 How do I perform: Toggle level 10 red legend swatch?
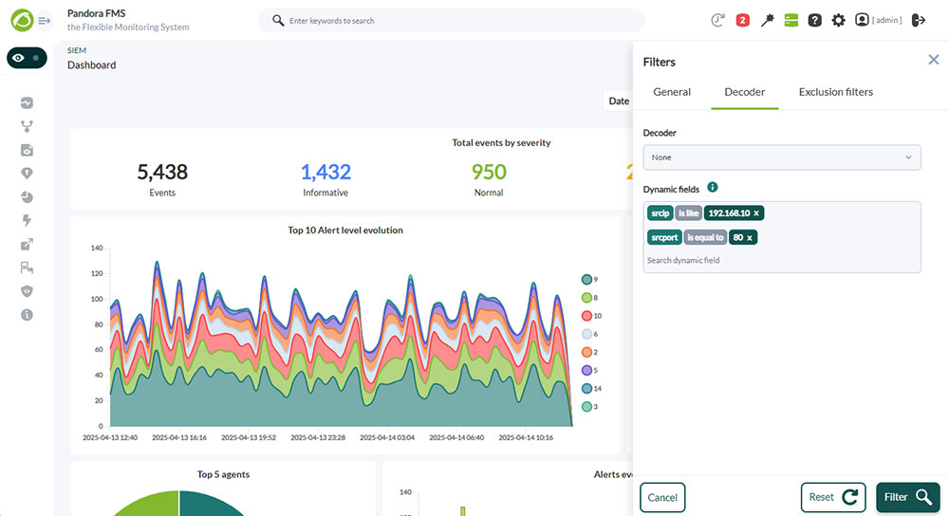pyautogui.click(x=586, y=316)
